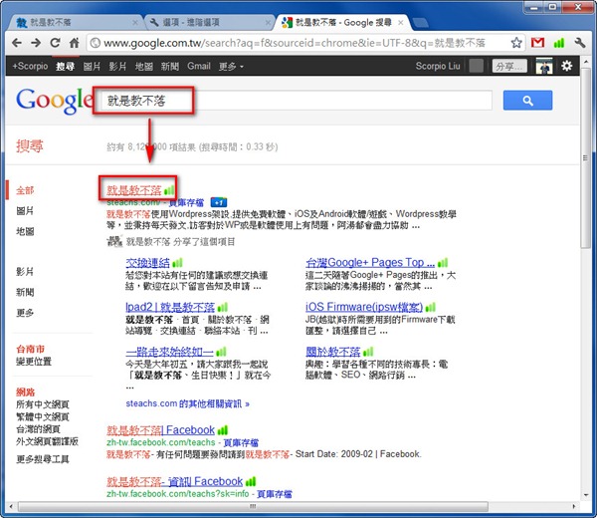Click the rank bars icon beside iOS Firmware result
This screenshot has width=597, height=518.
[x=430, y=307]
